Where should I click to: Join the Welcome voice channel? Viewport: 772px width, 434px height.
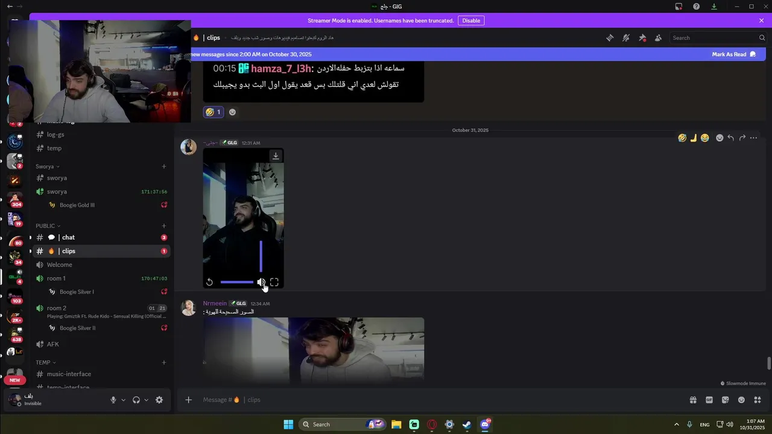103,265
